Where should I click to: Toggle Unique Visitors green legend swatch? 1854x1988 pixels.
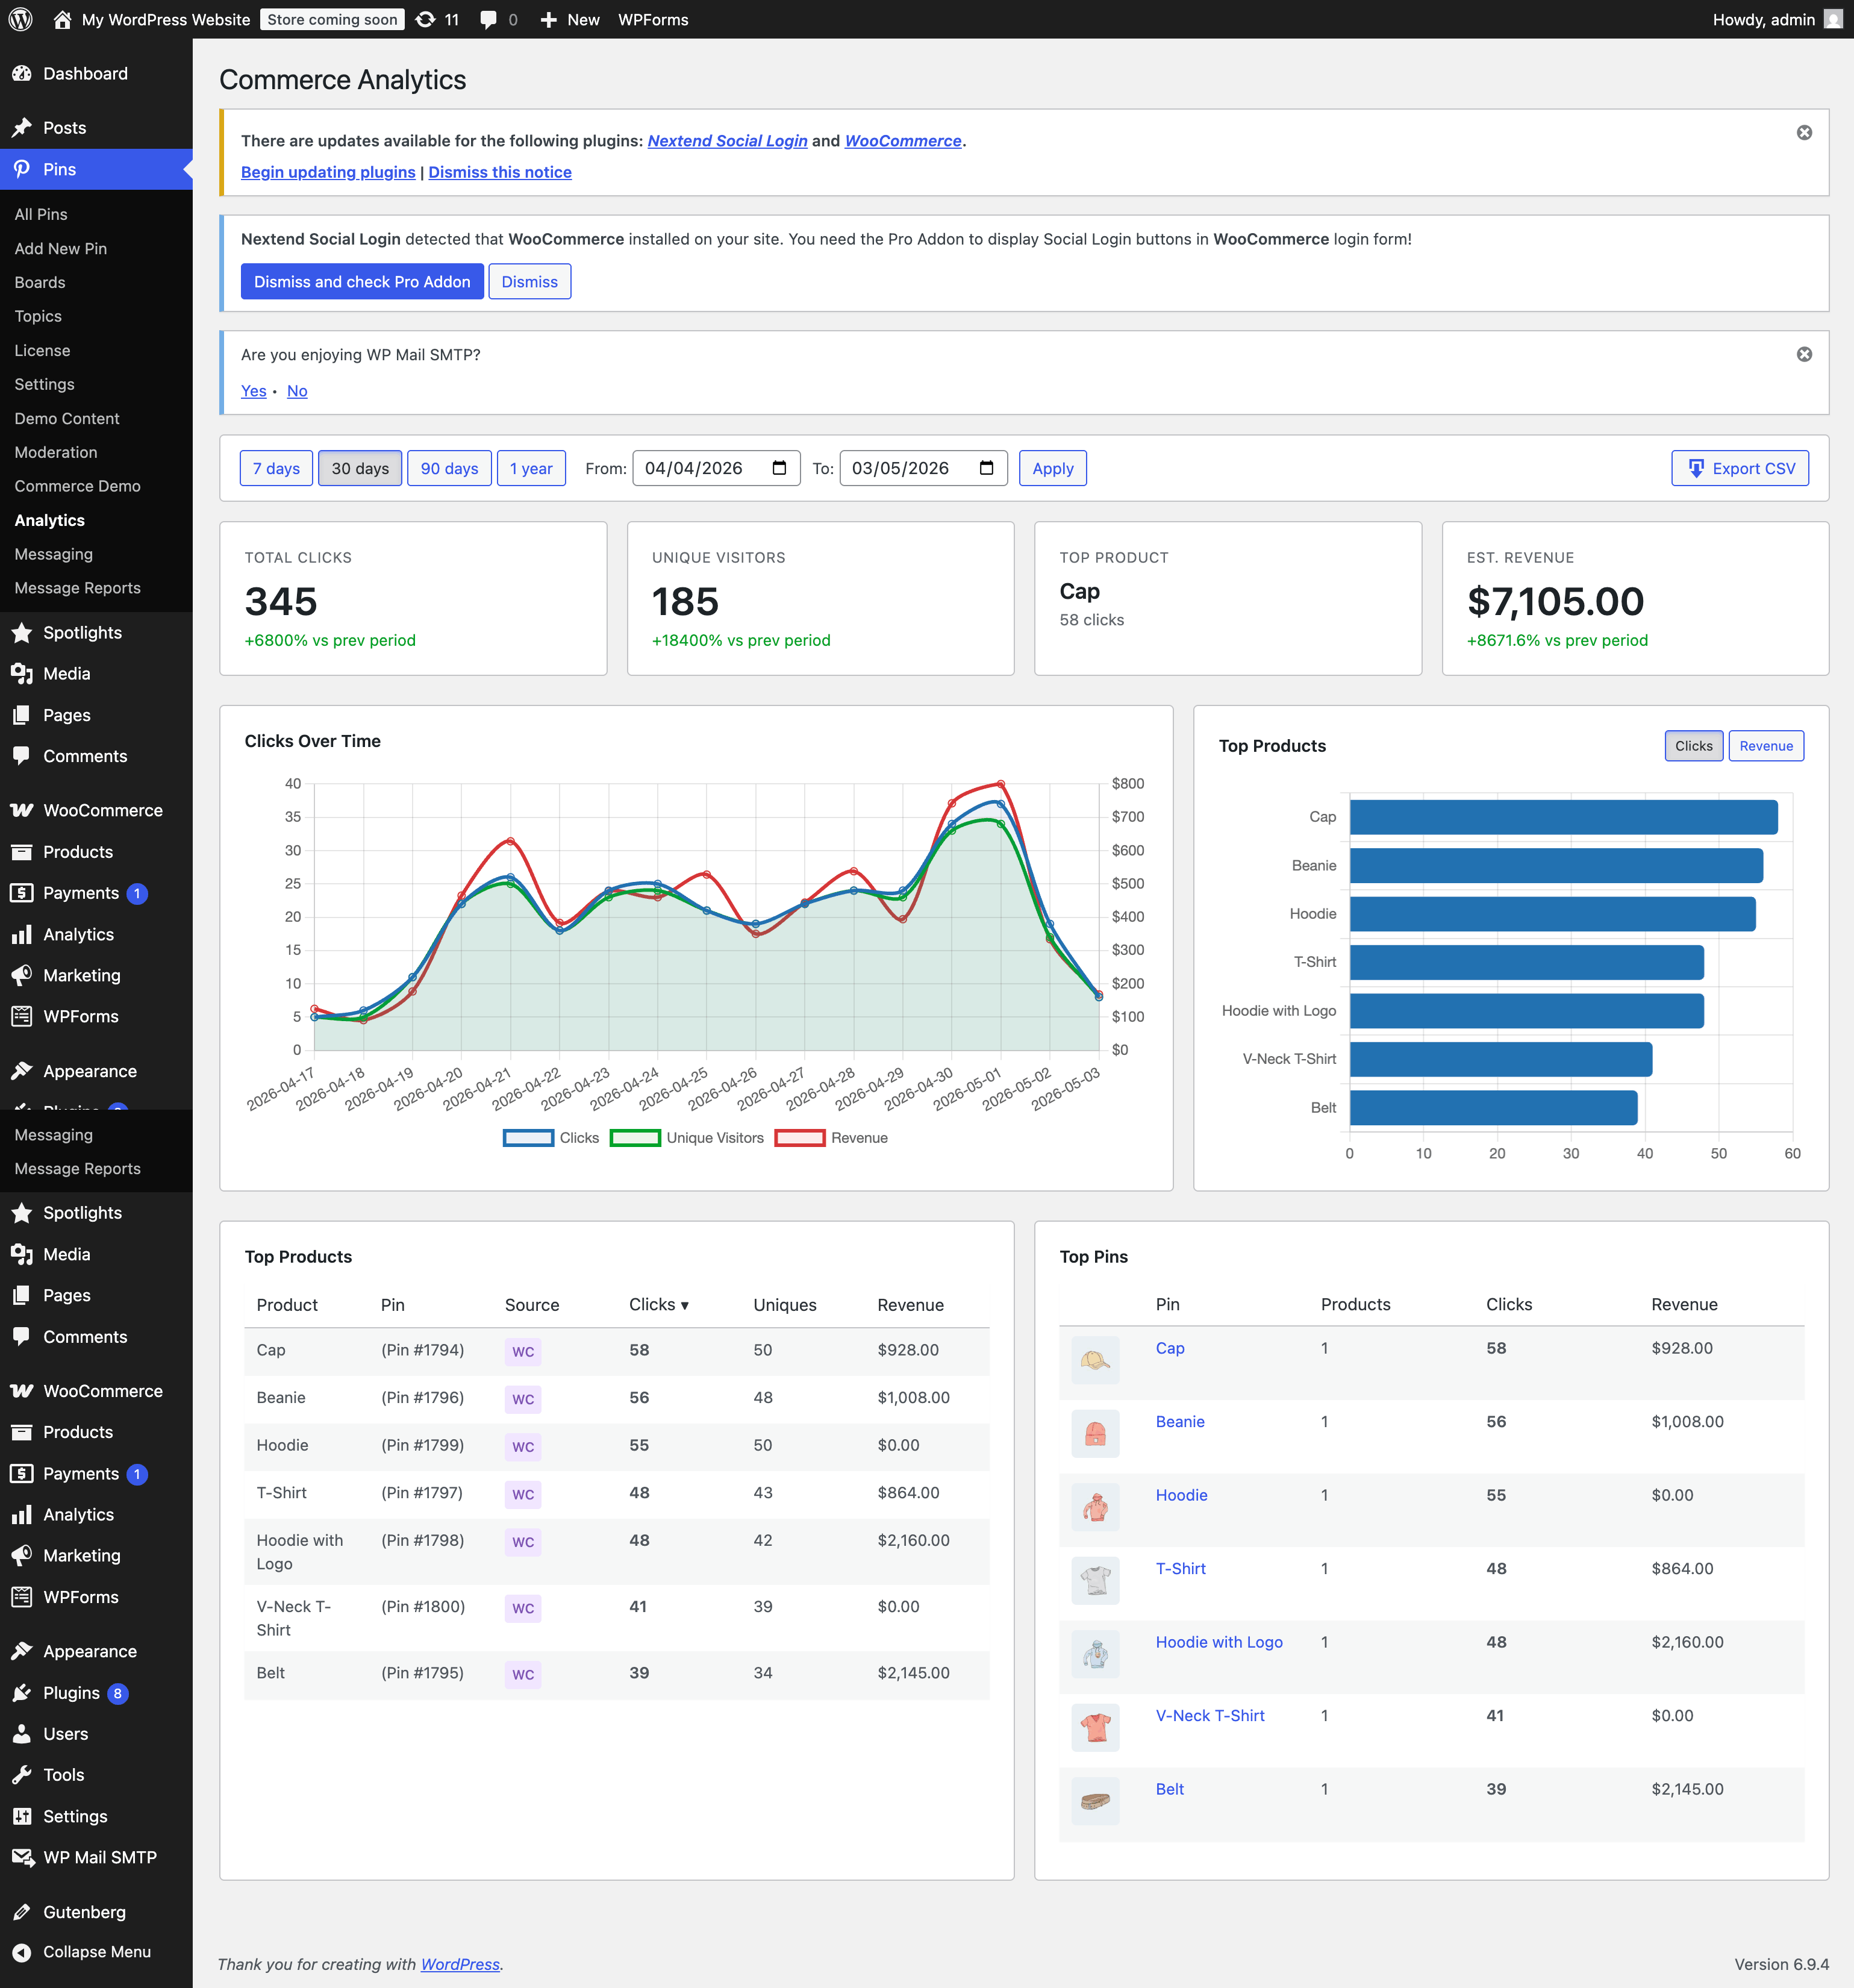(x=635, y=1138)
